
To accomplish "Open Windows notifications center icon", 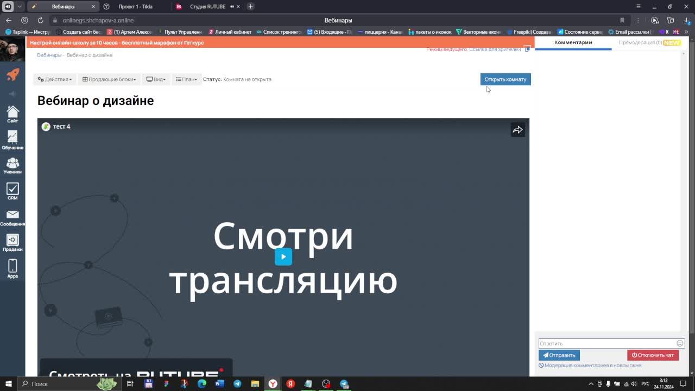I will [684, 384].
